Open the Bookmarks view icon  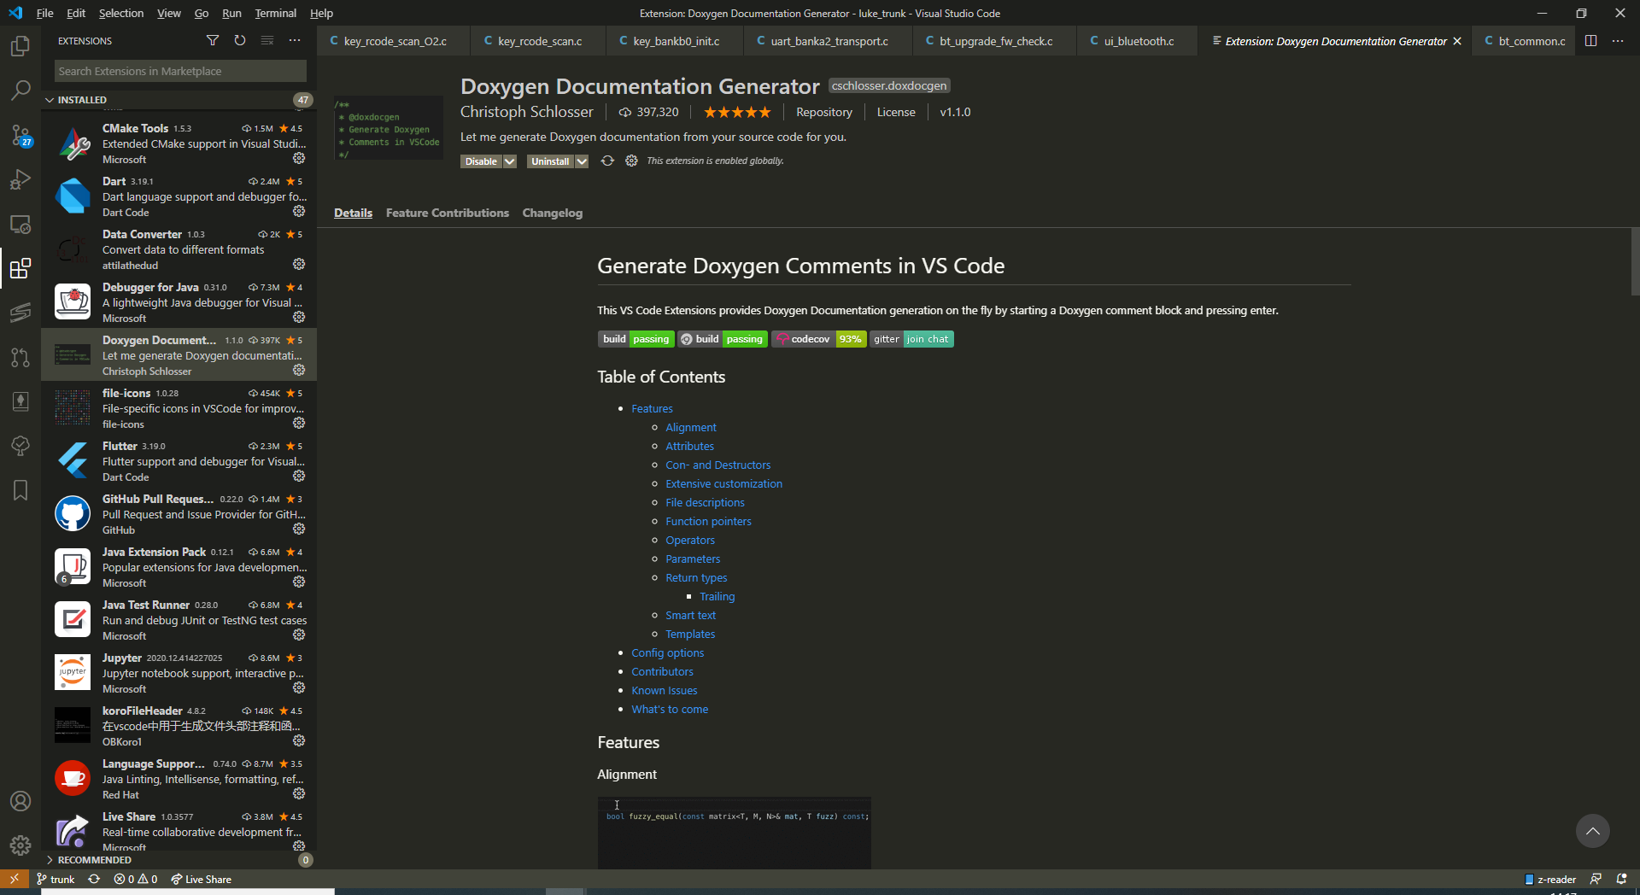(20, 490)
